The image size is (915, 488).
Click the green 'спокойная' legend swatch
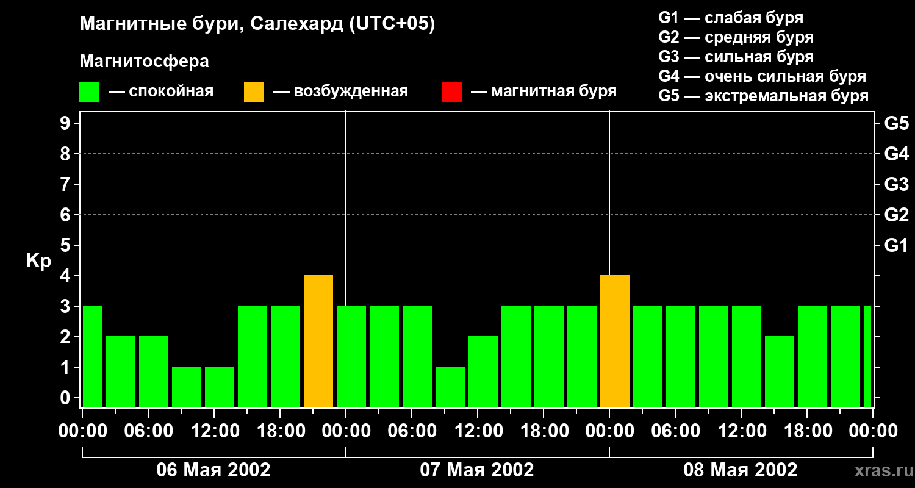click(x=90, y=92)
